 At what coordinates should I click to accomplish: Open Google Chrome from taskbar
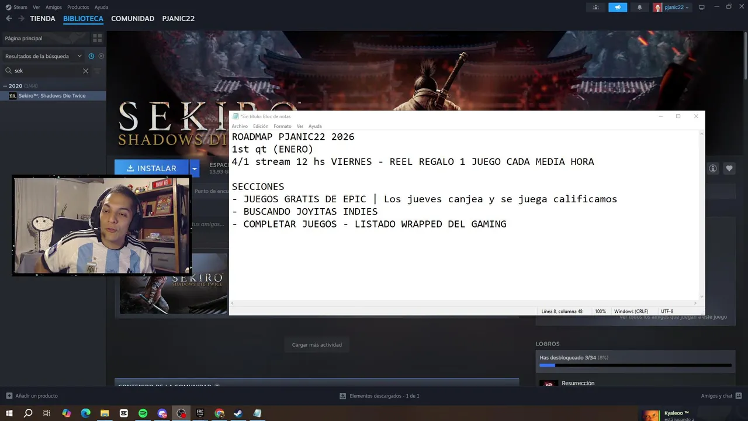click(x=220, y=413)
